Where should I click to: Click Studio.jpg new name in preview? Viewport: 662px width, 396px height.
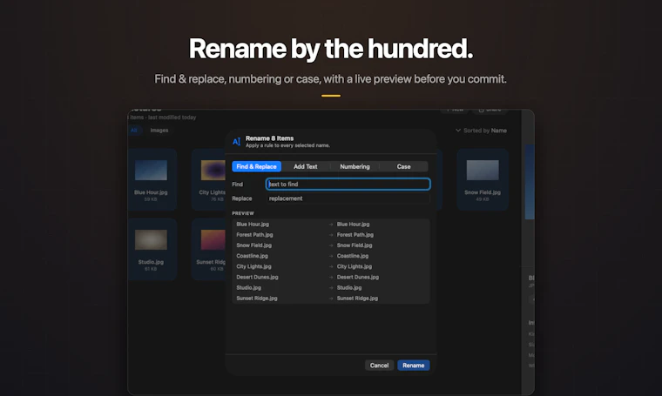[x=349, y=287]
